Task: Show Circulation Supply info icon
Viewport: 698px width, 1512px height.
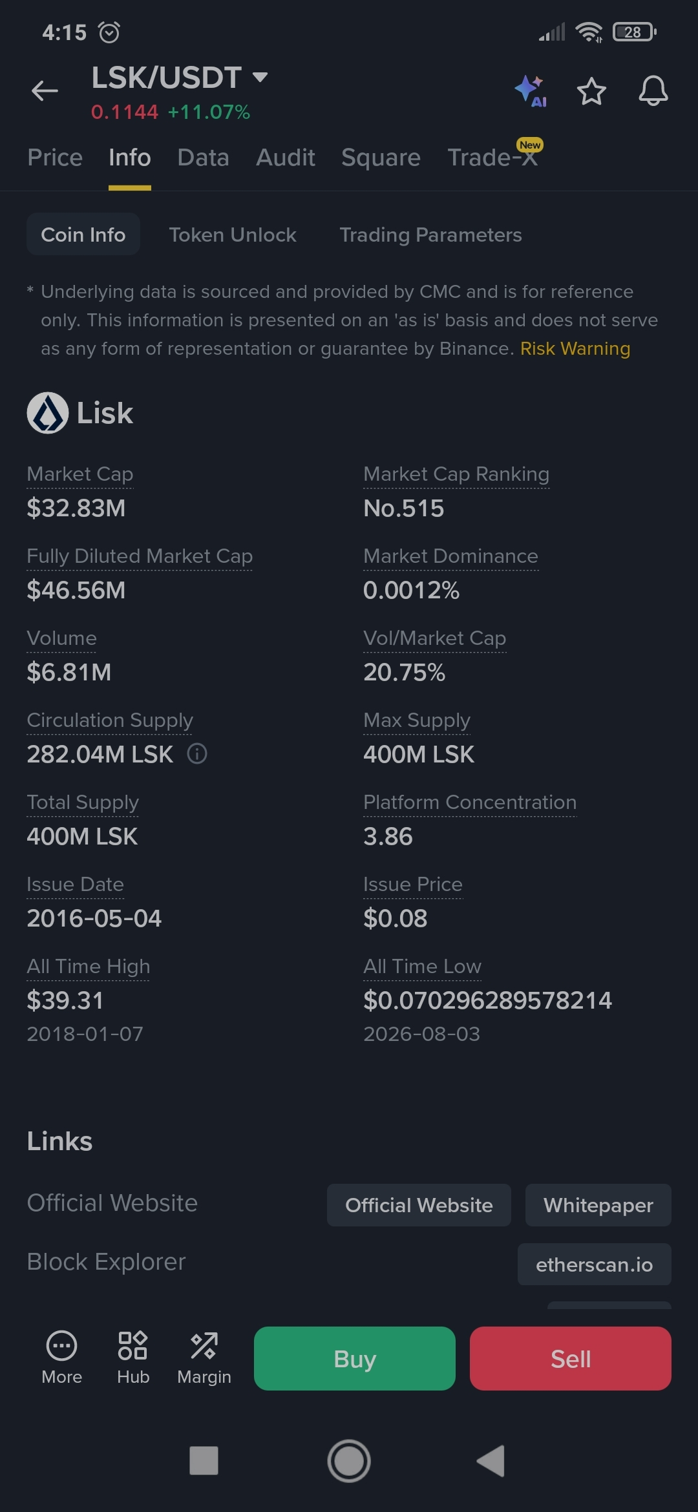Action: pos(197,753)
